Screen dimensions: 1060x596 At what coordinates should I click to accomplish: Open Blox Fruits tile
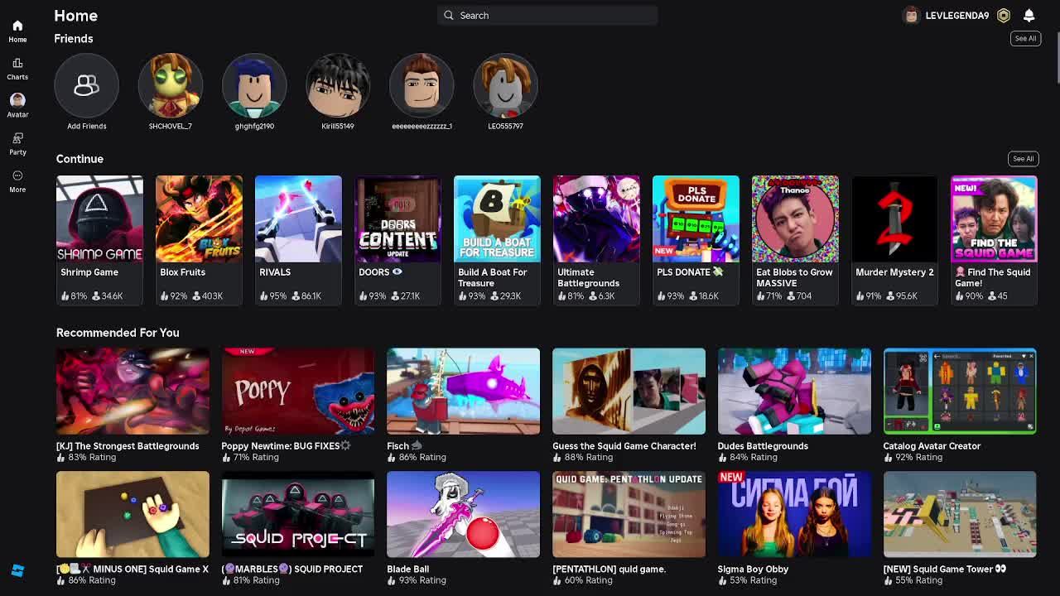(x=199, y=240)
